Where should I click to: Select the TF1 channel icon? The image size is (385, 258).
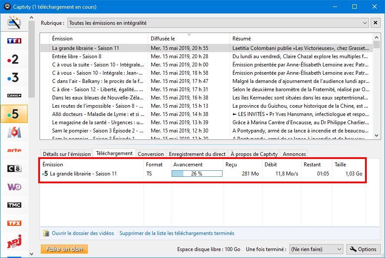[14, 41]
